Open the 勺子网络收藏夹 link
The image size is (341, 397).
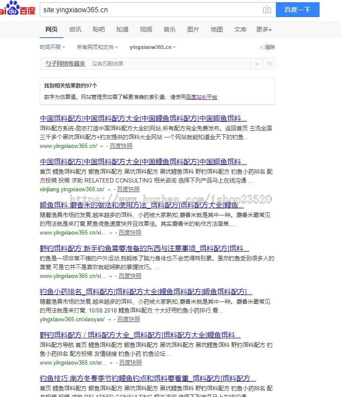click(x=65, y=63)
